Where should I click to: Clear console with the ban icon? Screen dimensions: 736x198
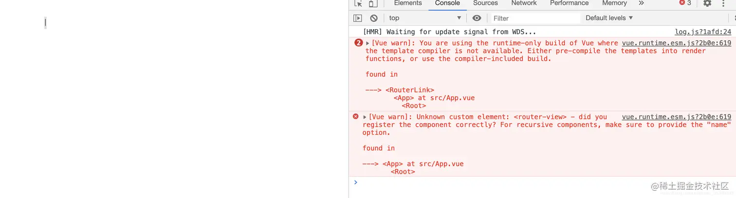point(374,18)
